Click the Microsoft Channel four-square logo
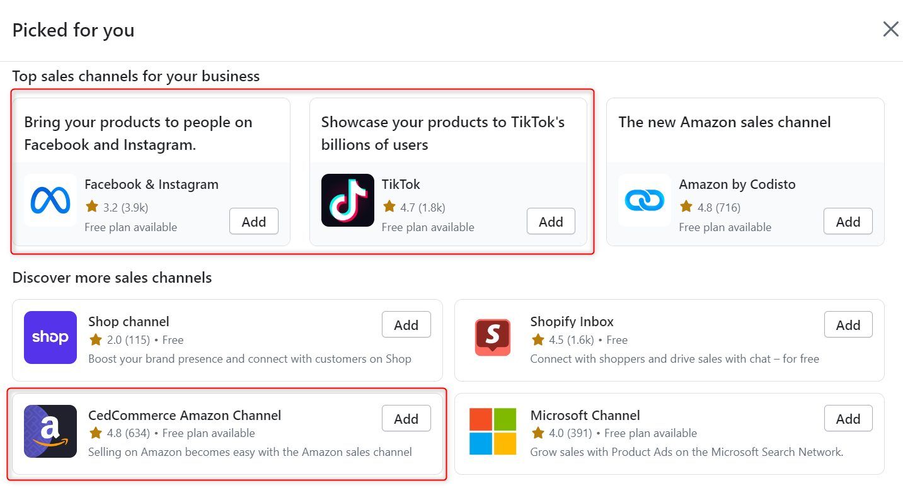The width and height of the screenshot is (903, 488). click(493, 431)
